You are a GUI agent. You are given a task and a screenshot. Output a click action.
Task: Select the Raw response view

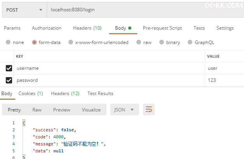pos(37,110)
